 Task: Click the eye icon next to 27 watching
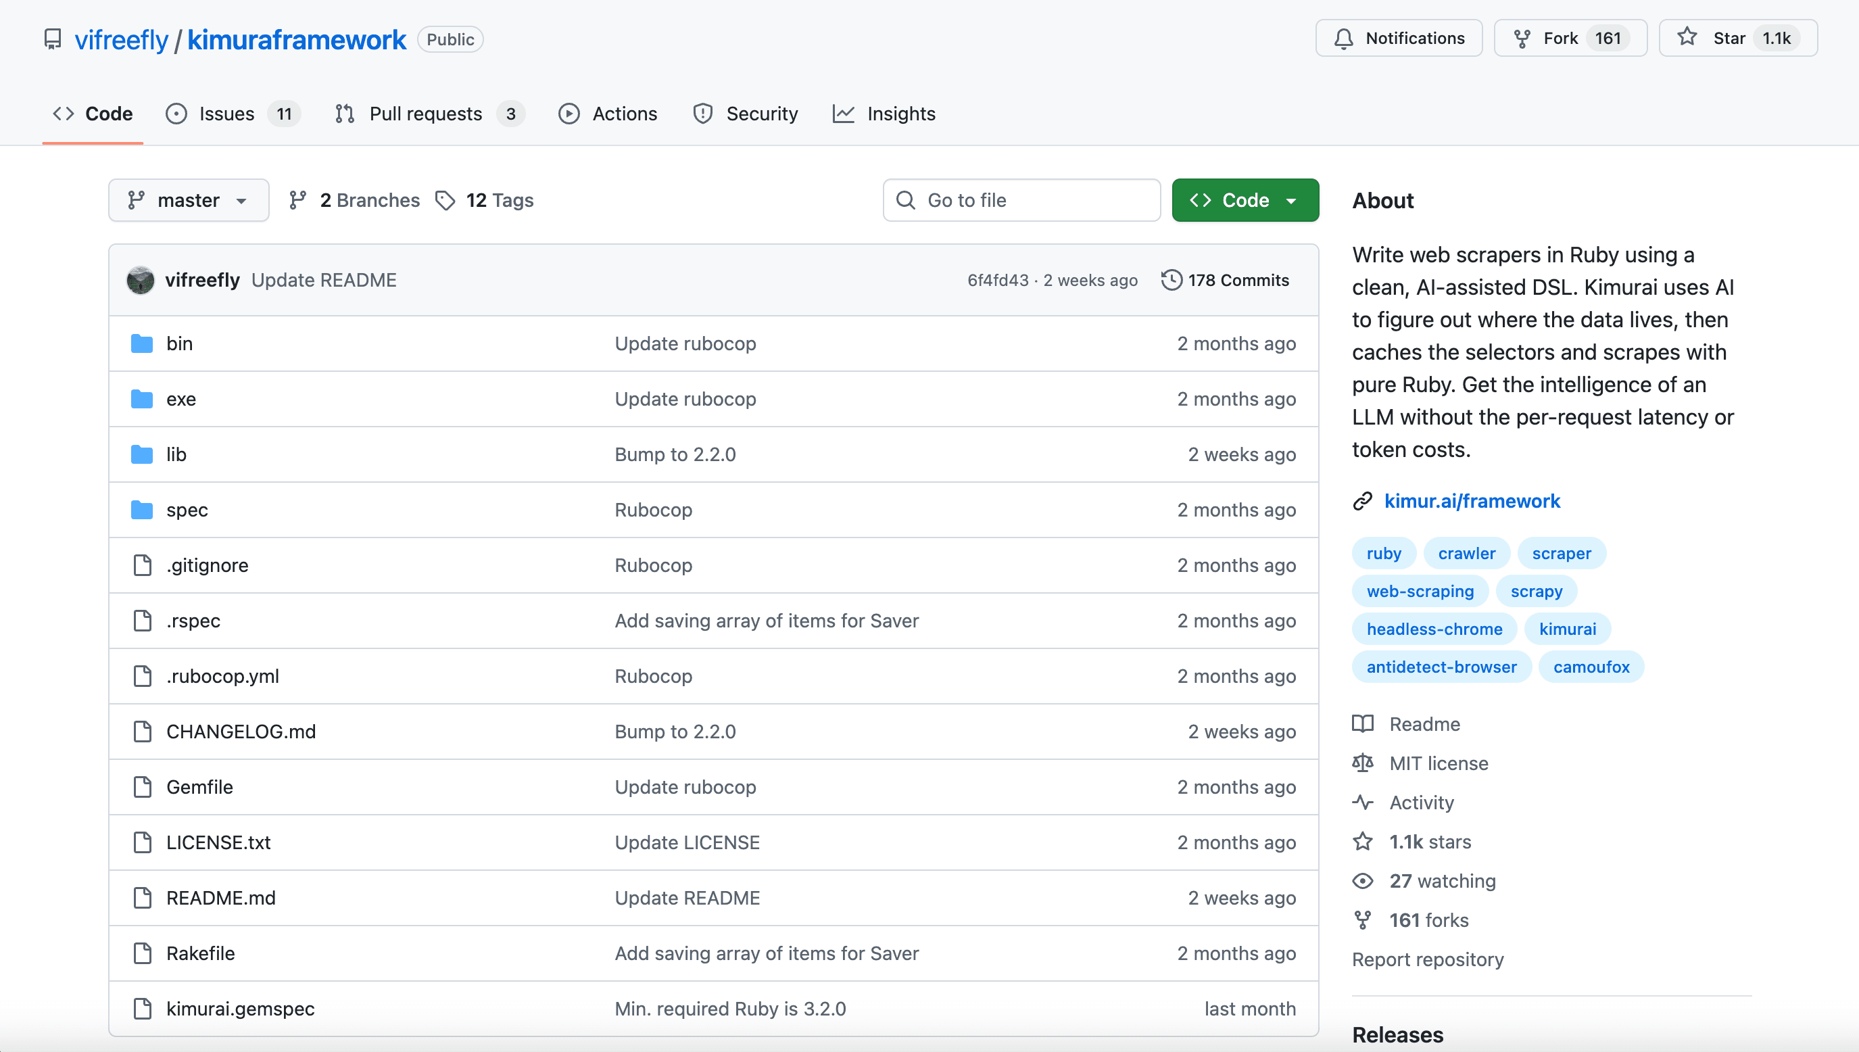[x=1364, y=881]
